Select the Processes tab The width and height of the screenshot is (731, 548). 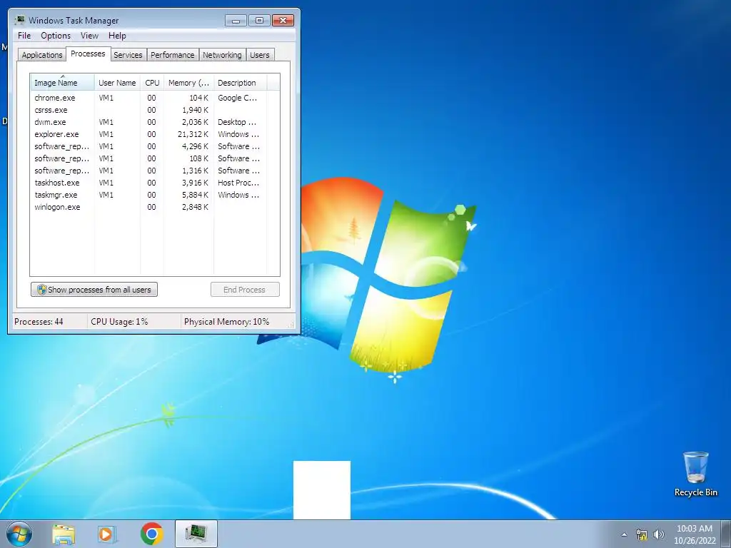88,54
